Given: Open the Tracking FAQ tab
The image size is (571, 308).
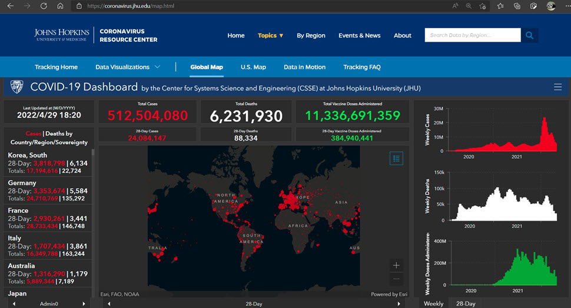Looking at the screenshot, I should point(362,67).
